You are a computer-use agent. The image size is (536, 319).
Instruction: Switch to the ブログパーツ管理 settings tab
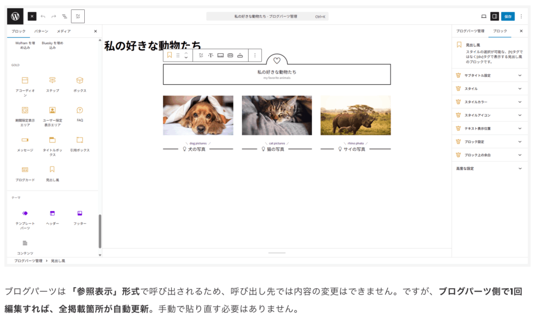tap(470, 31)
